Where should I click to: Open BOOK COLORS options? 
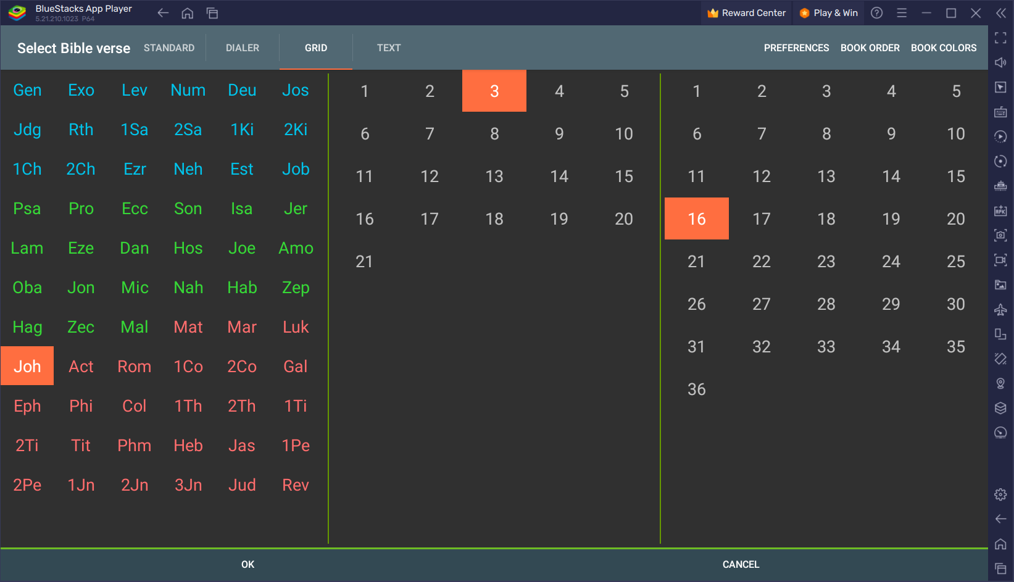pyautogui.click(x=944, y=48)
